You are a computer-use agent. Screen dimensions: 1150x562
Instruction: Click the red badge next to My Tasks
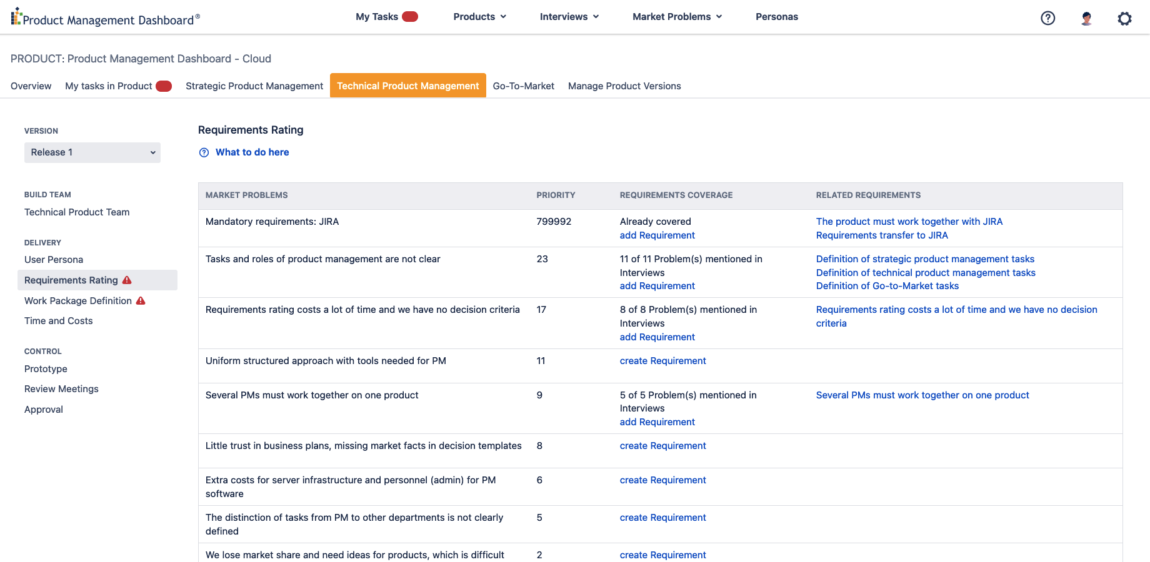pos(410,17)
